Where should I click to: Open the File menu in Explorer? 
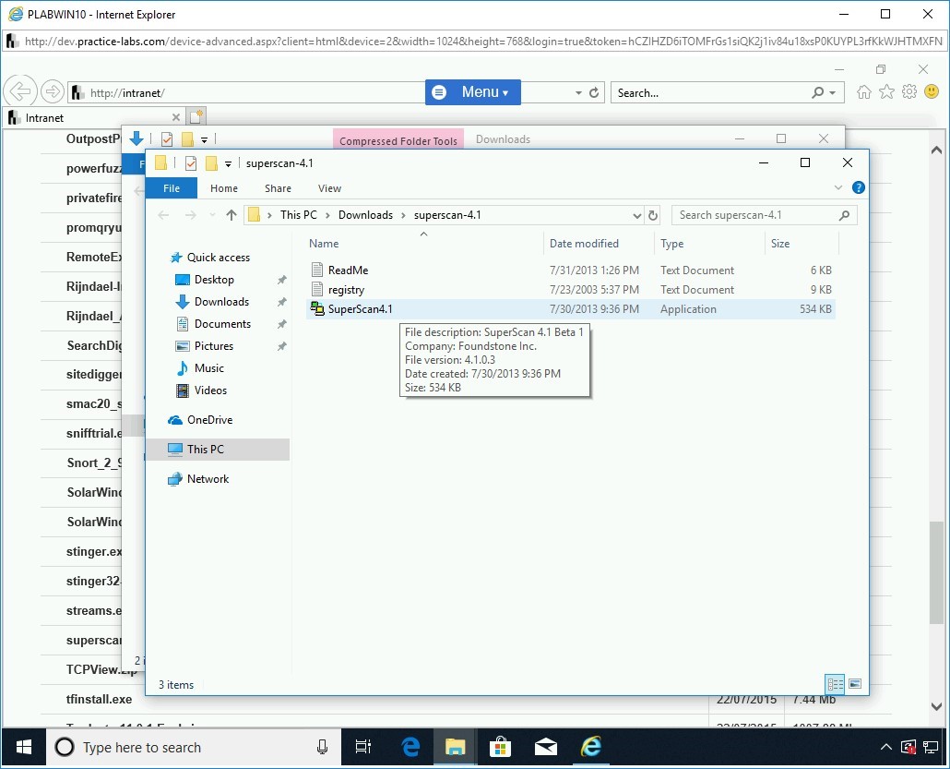[172, 188]
